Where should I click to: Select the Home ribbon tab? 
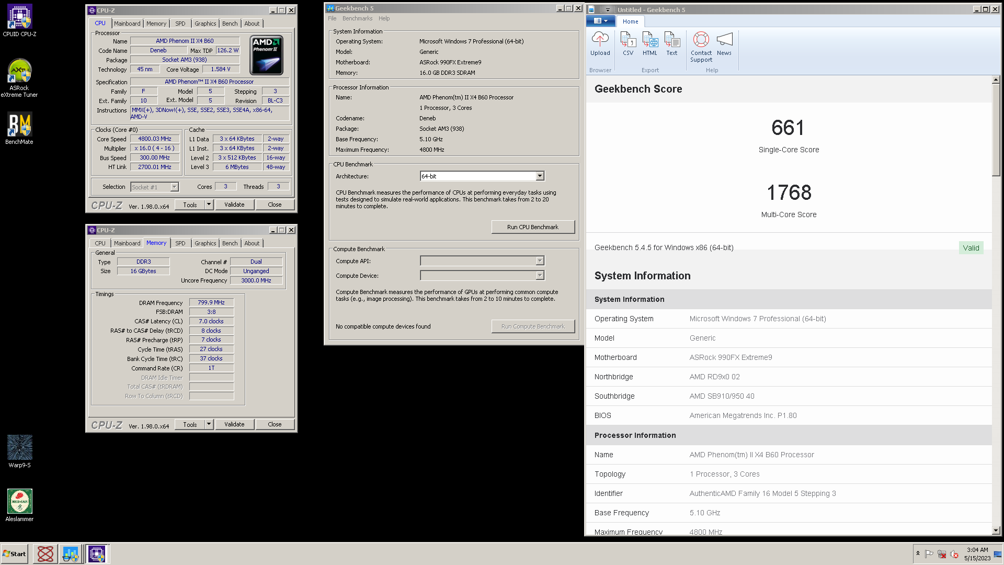click(630, 21)
